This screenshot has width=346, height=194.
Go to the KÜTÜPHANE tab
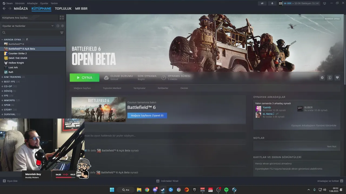click(41, 9)
